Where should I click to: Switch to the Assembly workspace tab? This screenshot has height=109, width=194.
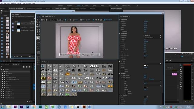(70, 5)
